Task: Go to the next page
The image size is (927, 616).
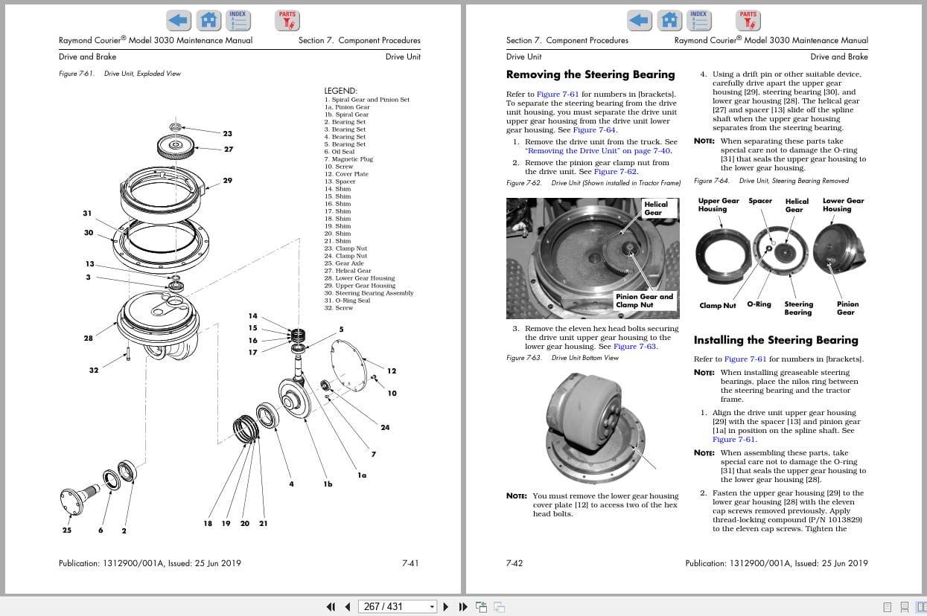Action: (x=446, y=606)
